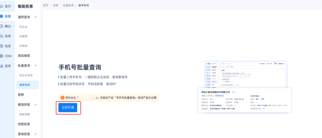
Task: Click the 培育 icon in left rail
Action: click(x=2, y=36)
